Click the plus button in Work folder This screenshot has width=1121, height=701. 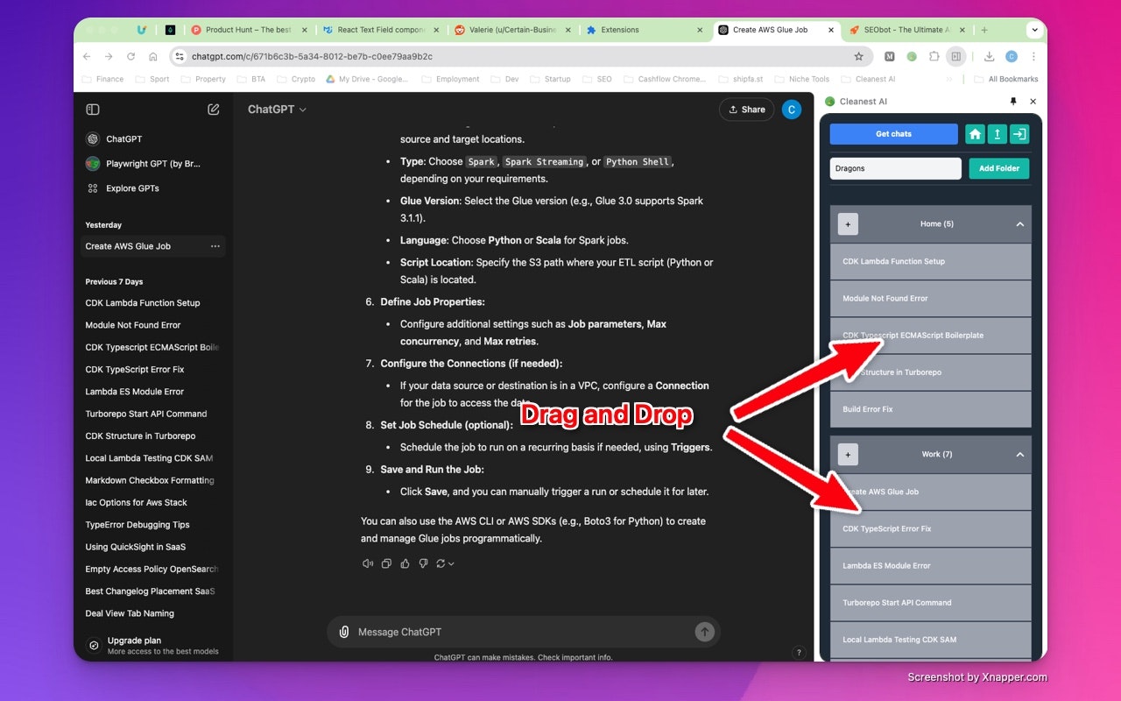(x=848, y=455)
